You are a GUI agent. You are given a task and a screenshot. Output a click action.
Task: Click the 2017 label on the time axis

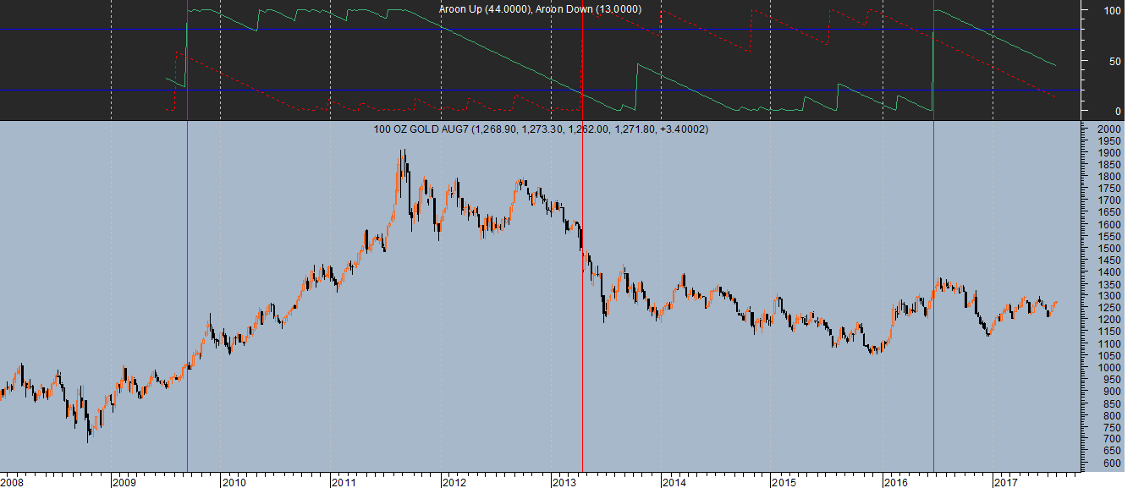(x=1005, y=481)
